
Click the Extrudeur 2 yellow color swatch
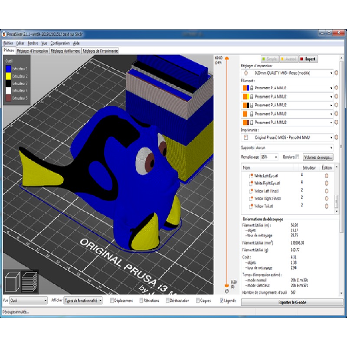pos(8,76)
